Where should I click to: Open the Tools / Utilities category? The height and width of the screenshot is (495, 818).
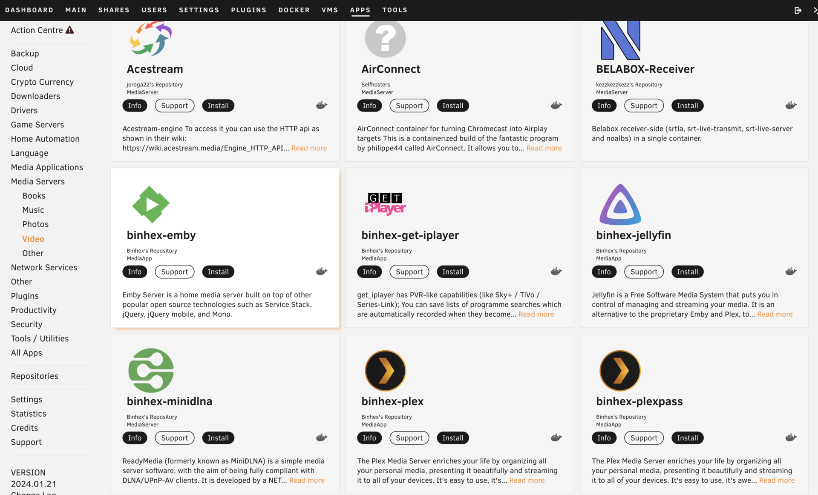click(40, 338)
